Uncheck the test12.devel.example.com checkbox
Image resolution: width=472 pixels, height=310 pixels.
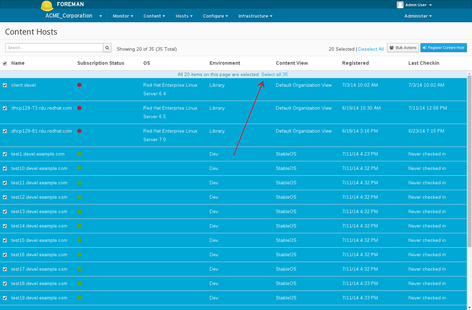pyautogui.click(x=5, y=197)
